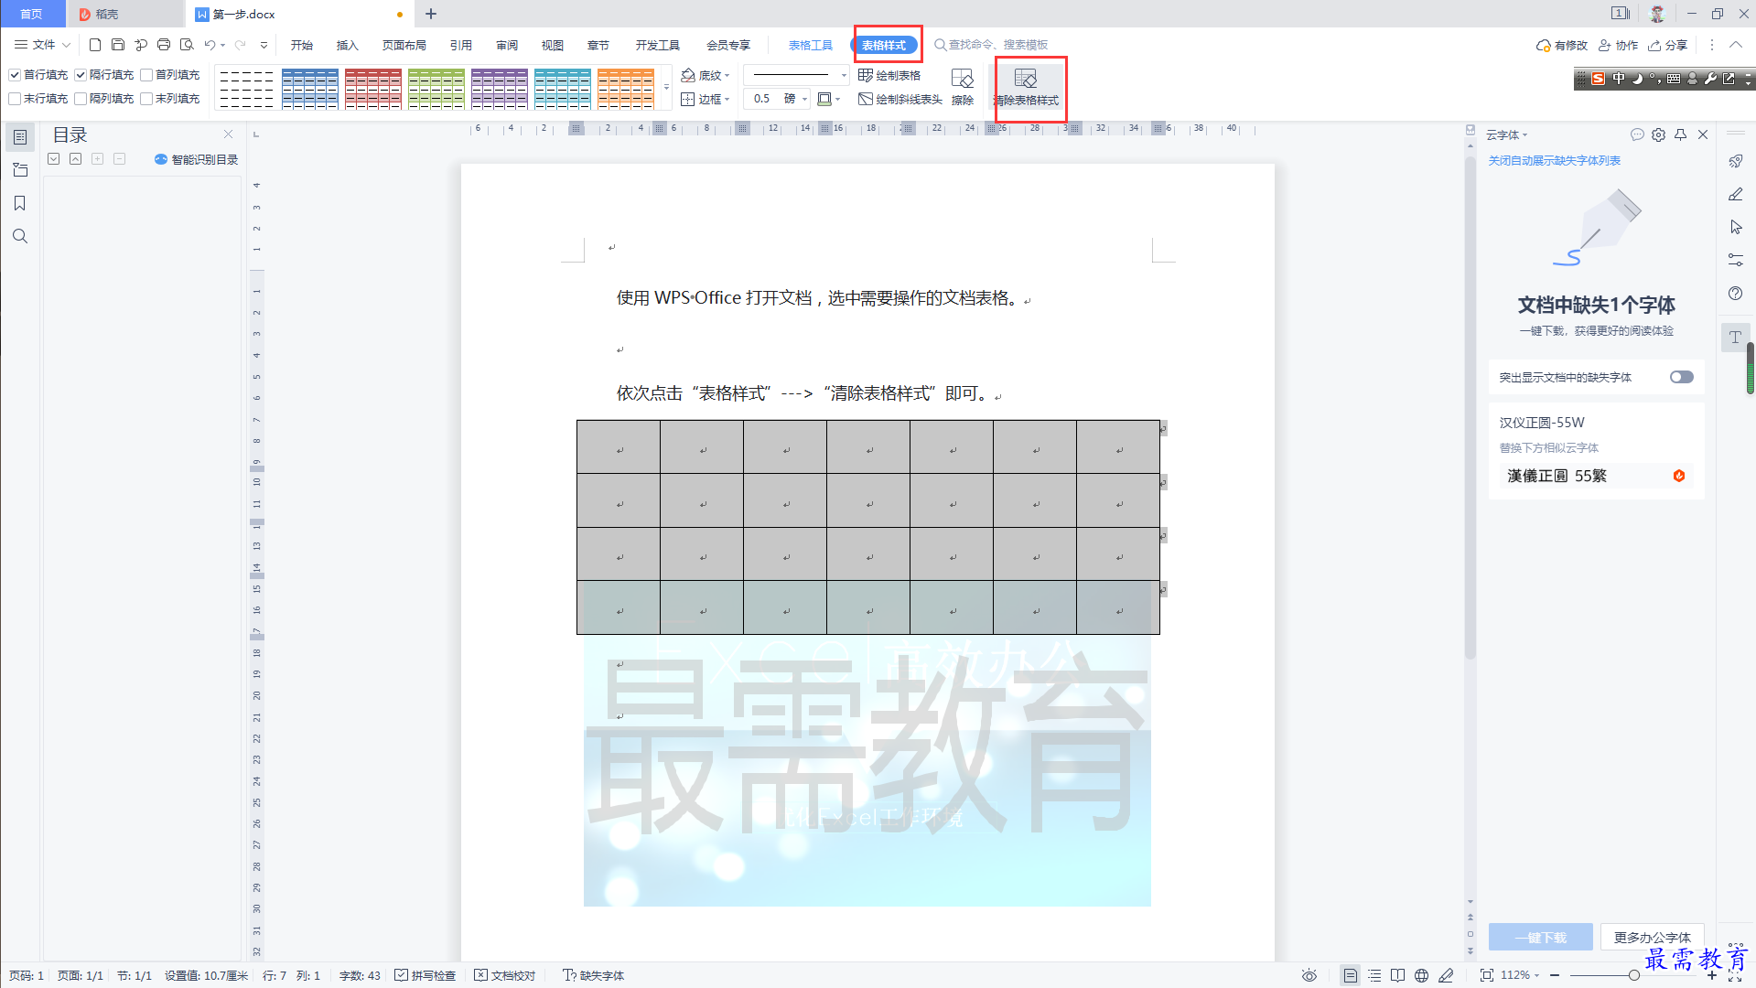Image resolution: width=1756 pixels, height=988 pixels.
Task: Click the help question icon on right sidebar
Action: point(1736,293)
